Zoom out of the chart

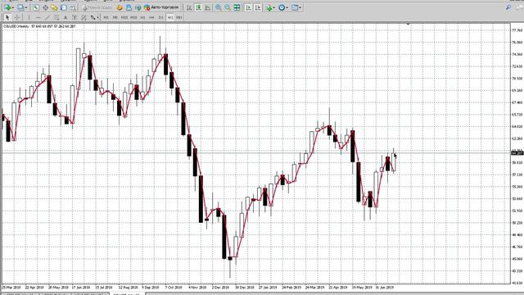228,7
